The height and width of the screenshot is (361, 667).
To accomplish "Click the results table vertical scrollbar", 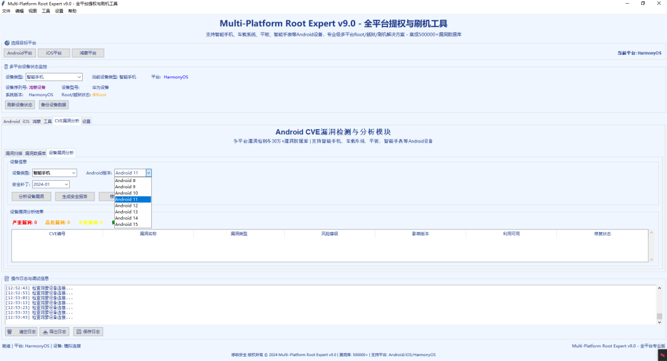I will tap(652, 246).
